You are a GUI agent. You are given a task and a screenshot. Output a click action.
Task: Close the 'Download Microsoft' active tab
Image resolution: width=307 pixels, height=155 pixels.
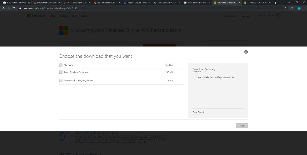(239, 3)
